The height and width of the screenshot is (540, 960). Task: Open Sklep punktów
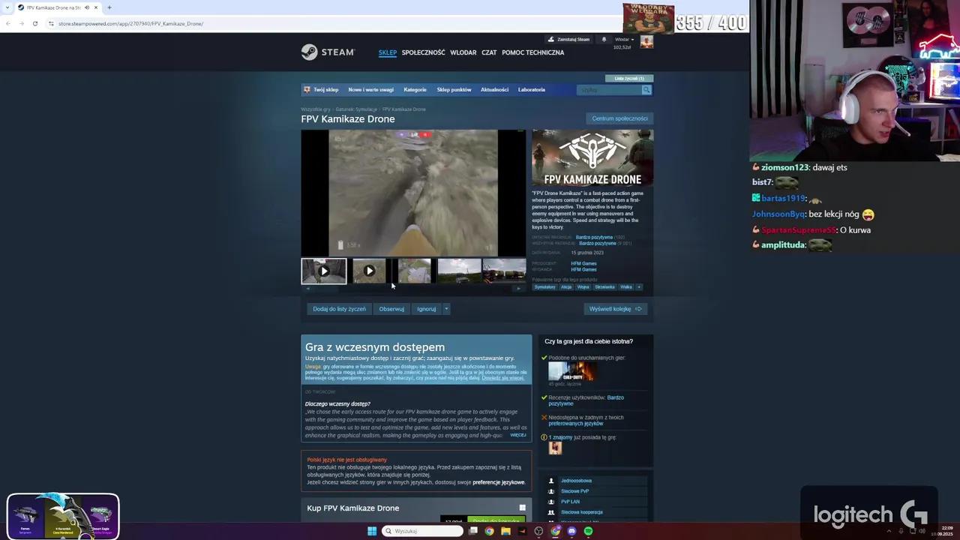pyautogui.click(x=454, y=90)
